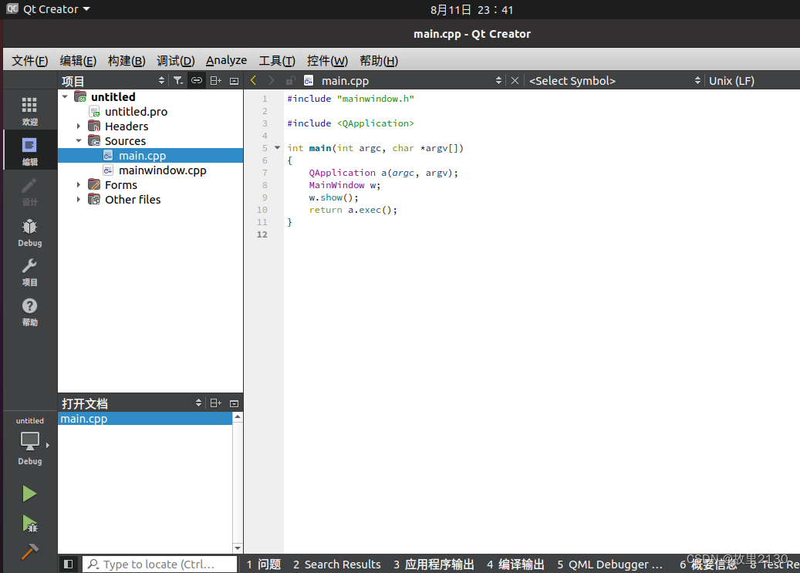
Task: Click the open documents scrollbar down arrow
Action: coord(238,548)
